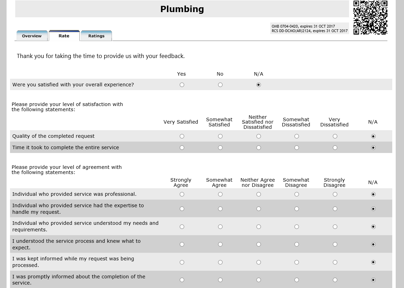Image resolution: width=404 pixels, height=288 pixels.
Task: Open the Ratings tab
Action: 96,36
